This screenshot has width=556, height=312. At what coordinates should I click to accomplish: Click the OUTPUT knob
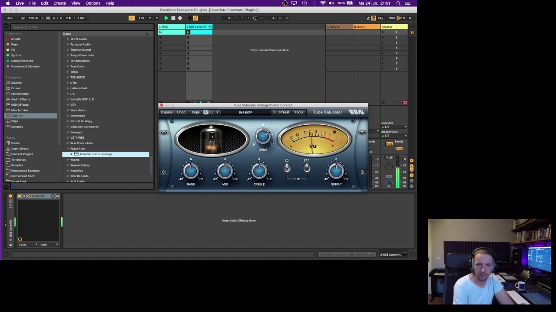point(336,172)
